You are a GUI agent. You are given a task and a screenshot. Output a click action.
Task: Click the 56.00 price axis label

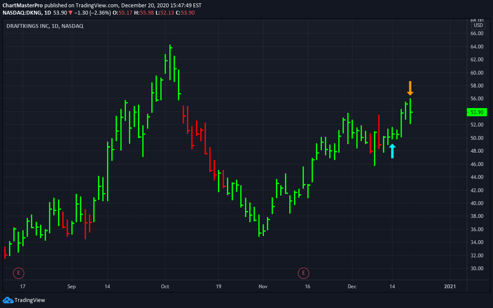pos(477,99)
